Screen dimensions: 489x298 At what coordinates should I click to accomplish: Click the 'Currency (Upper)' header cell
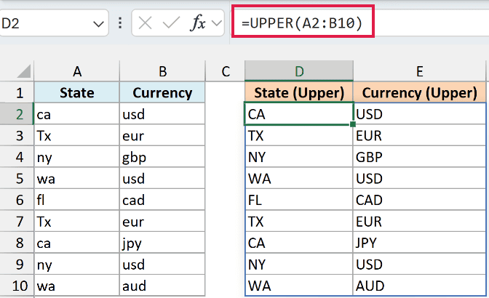coord(419,92)
